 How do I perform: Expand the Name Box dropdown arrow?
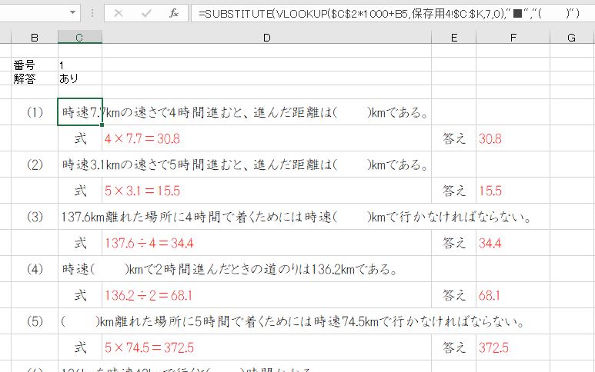(x=72, y=13)
